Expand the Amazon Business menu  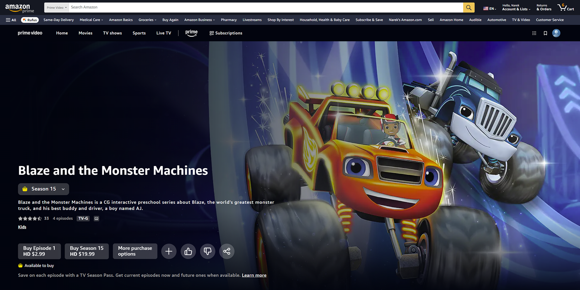[199, 20]
